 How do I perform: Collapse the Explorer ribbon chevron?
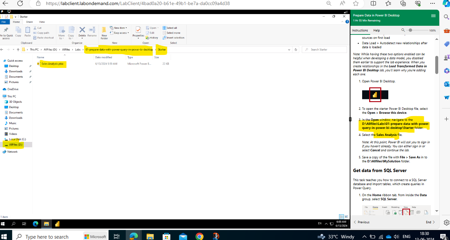(342, 22)
